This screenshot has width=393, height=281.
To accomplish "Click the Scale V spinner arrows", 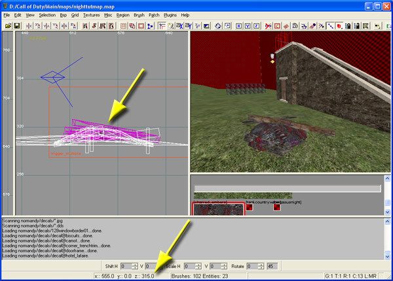I will coord(224,266).
